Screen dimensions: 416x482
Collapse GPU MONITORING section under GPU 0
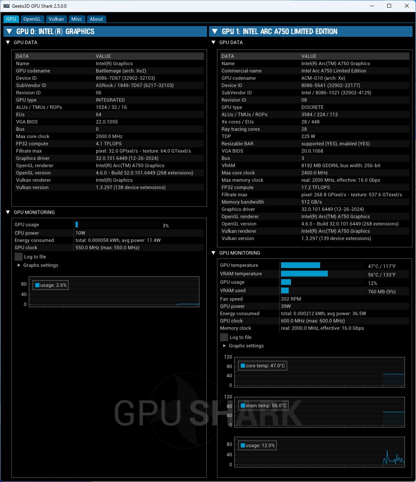pyautogui.click(x=8, y=212)
